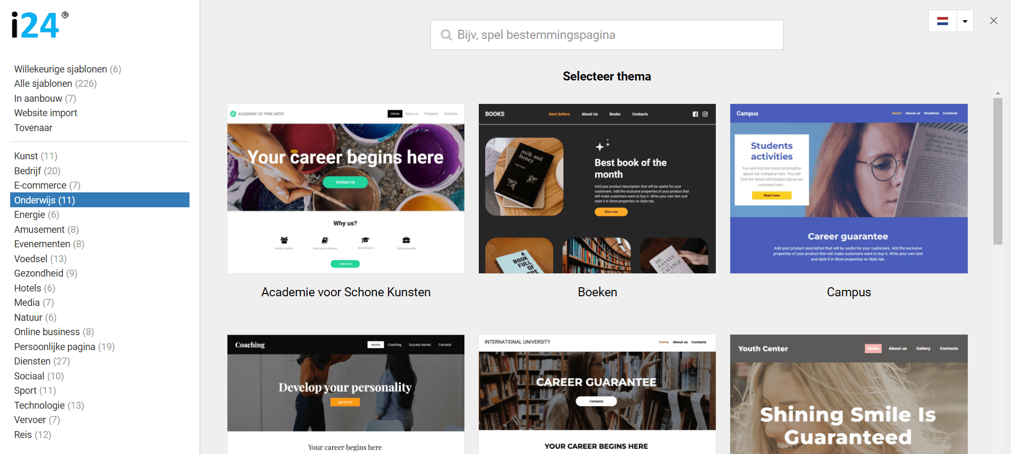
Task: Launch the Tovenaar wizard
Action: pyautogui.click(x=33, y=128)
